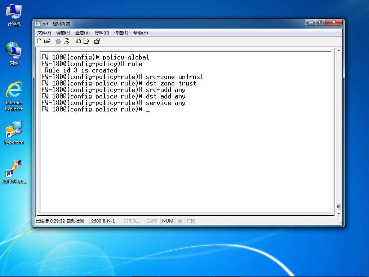Click the vertical scrollbar thumb

coord(339,207)
